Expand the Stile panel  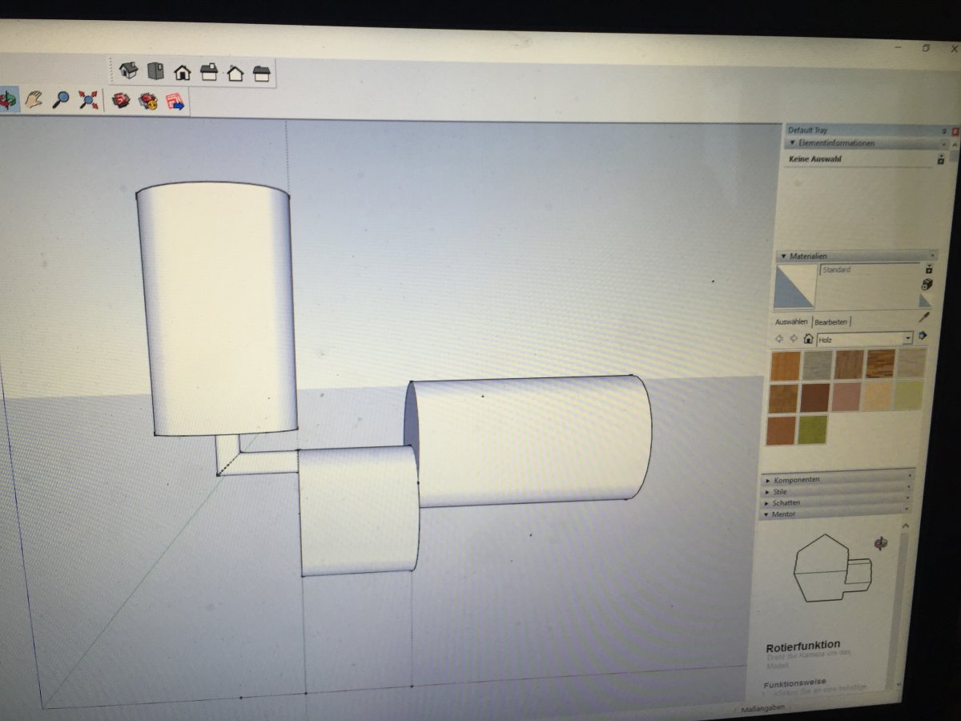click(x=768, y=491)
